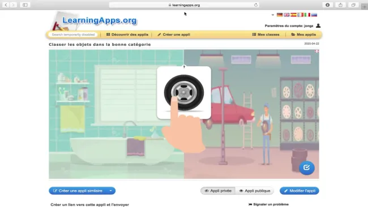Switch language with the British flag
Image resolution: width=368 pixels, height=207 pixels.
click(x=286, y=15)
